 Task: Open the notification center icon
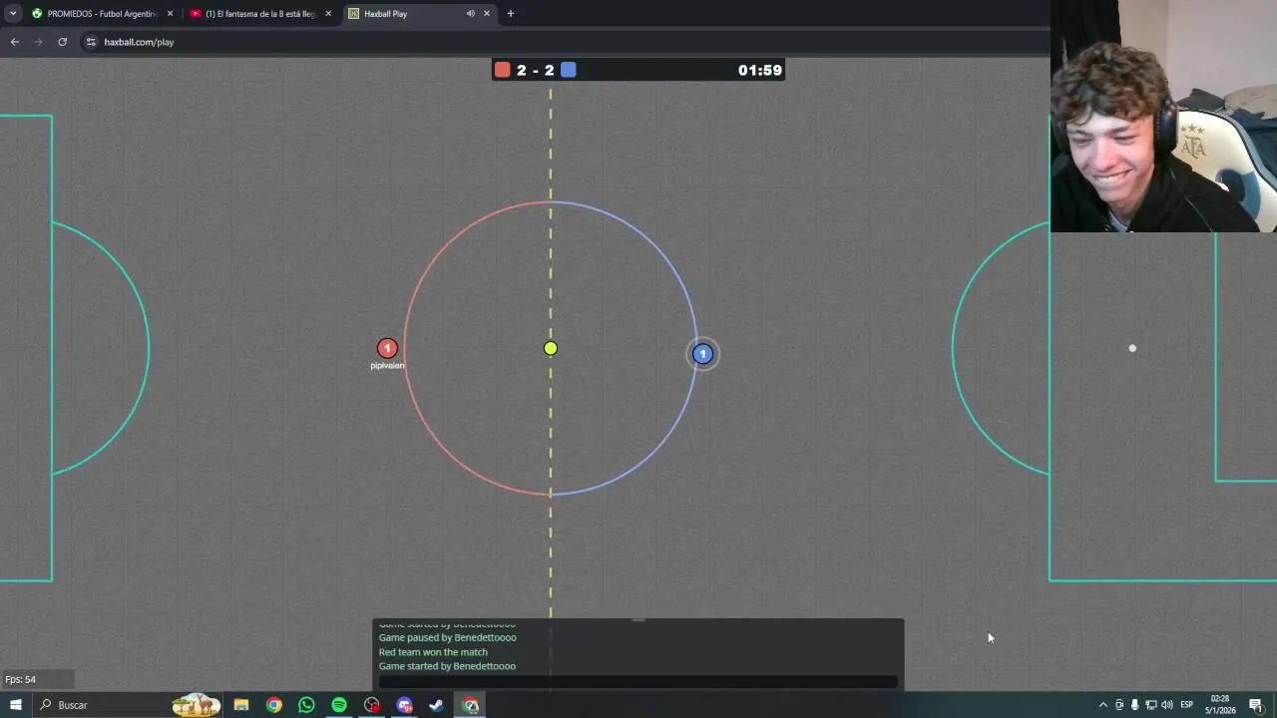(1256, 705)
